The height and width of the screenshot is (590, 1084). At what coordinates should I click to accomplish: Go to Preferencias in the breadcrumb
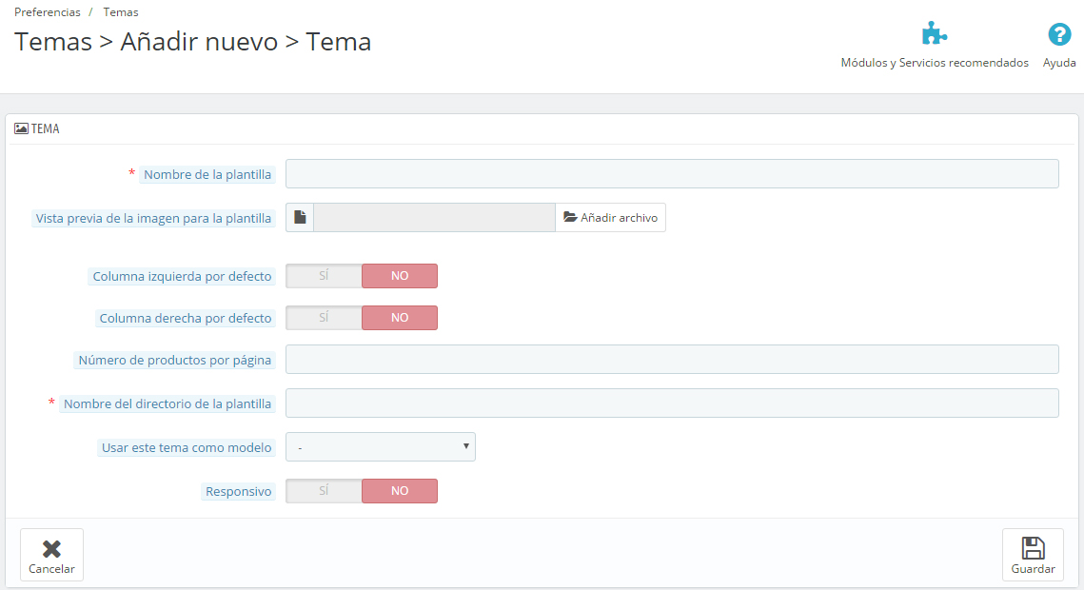(x=48, y=12)
